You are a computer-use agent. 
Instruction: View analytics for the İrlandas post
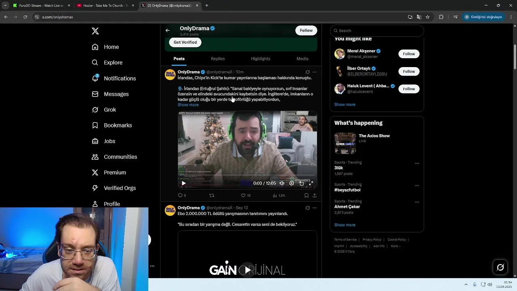pyautogui.click(x=279, y=195)
